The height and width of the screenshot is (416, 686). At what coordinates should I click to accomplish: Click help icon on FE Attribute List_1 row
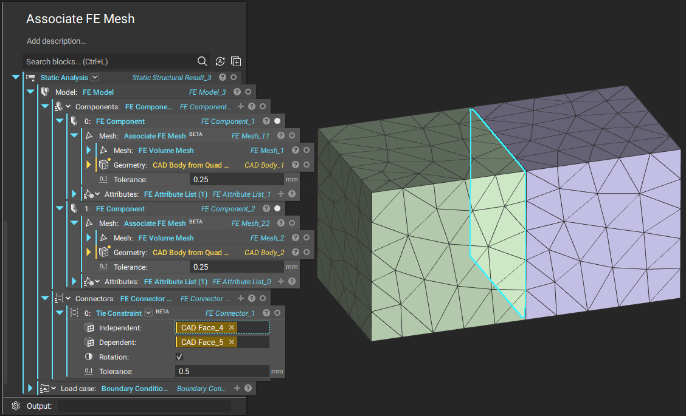[x=292, y=194]
